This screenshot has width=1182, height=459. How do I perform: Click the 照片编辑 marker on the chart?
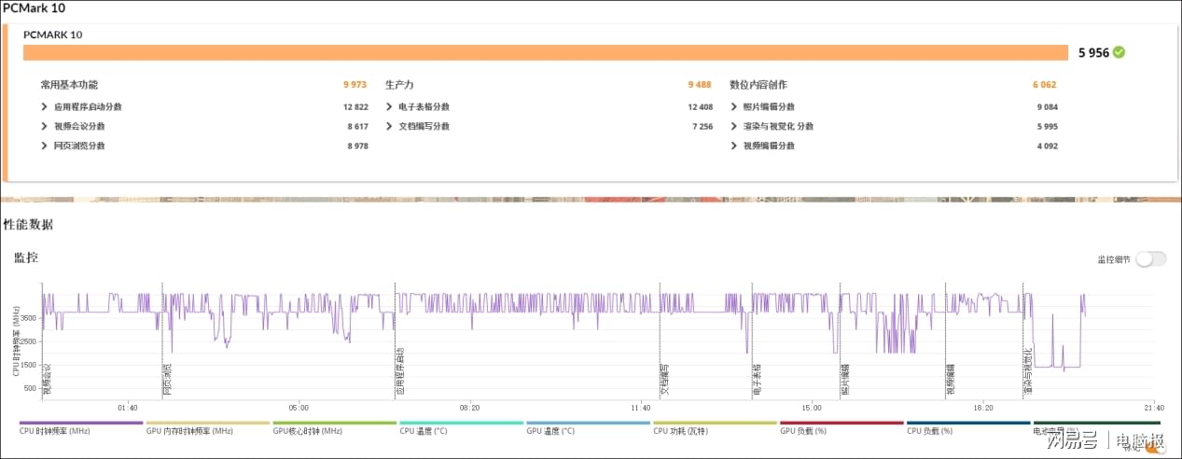(845, 378)
